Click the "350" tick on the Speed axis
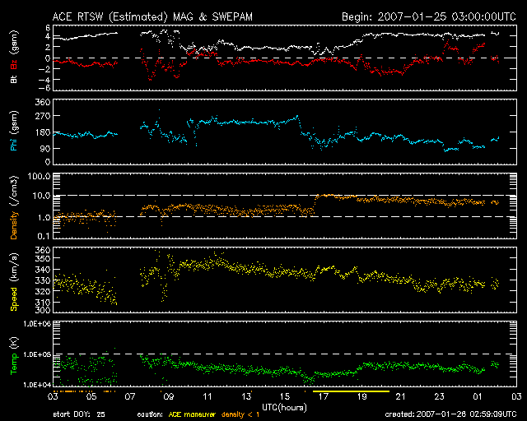The height and width of the screenshot is (421, 527). click(43, 259)
